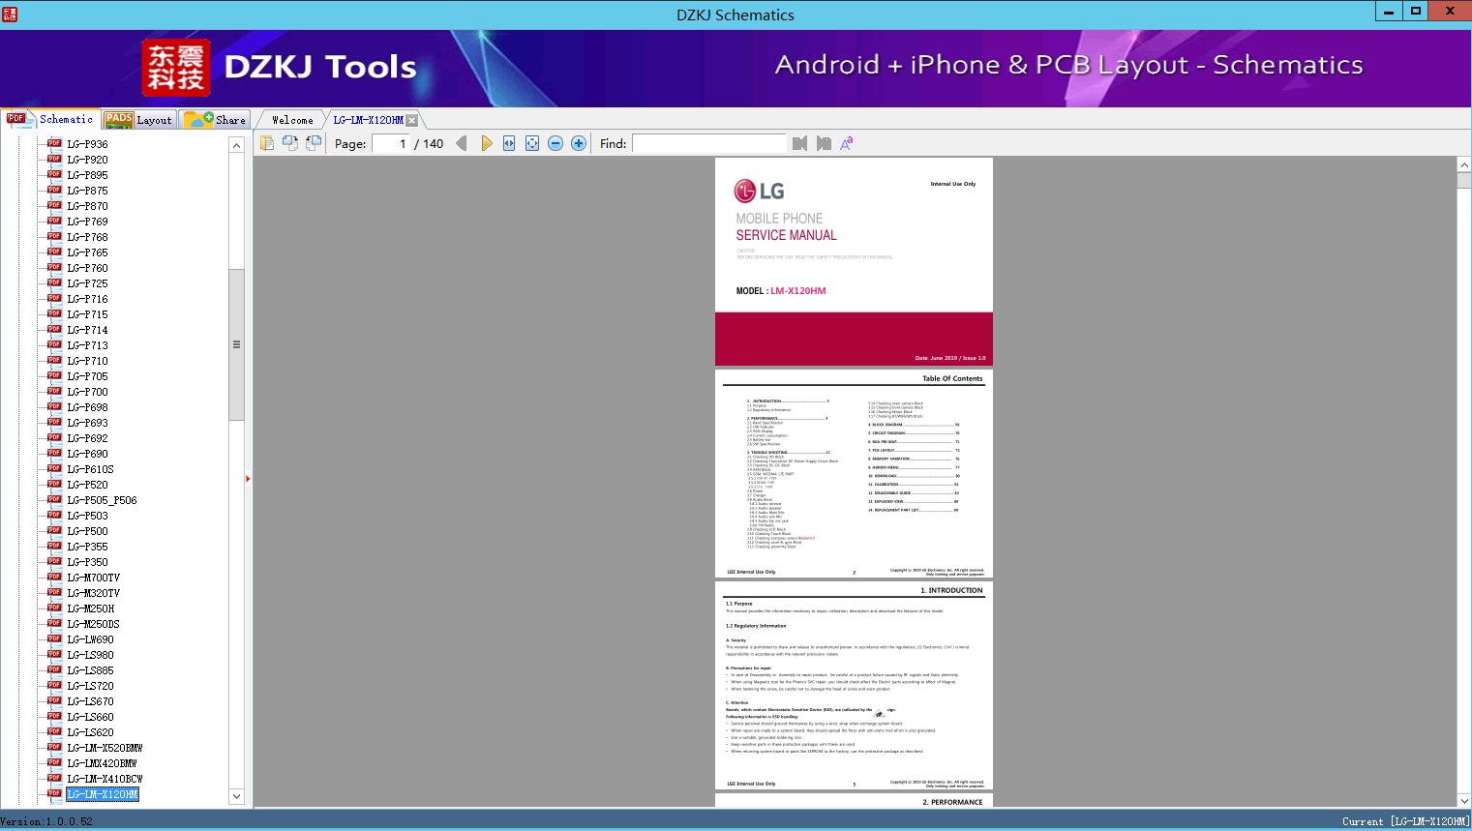1472x831 pixels.
Task: Zoom out with the minus icon
Action: pos(556,143)
